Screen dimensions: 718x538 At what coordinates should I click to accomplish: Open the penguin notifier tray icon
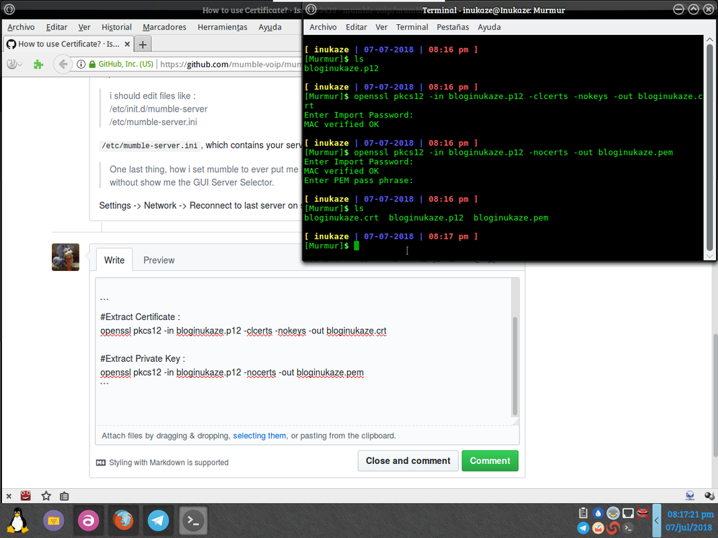(x=613, y=513)
